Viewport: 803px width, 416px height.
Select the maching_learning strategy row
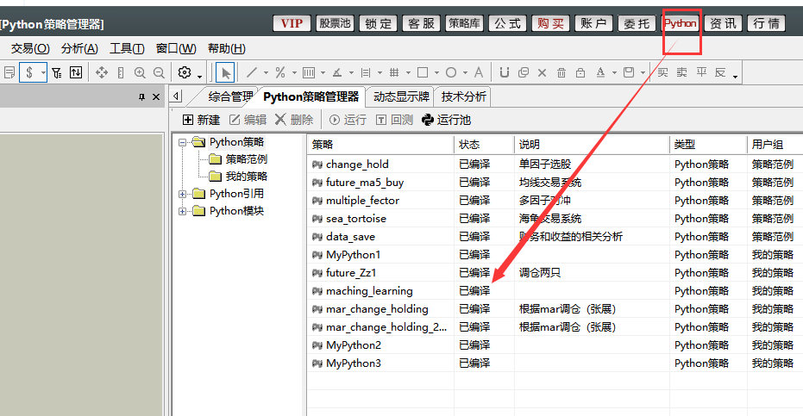(x=555, y=290)
